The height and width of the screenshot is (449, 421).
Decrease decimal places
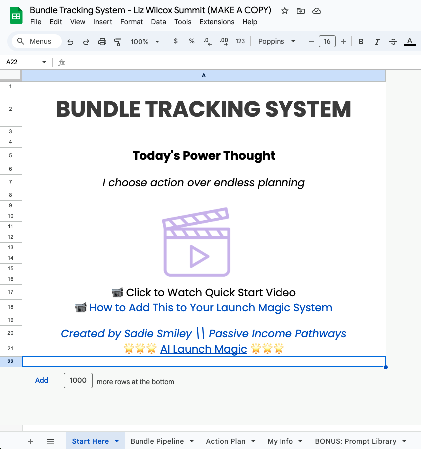coord(207,42)
